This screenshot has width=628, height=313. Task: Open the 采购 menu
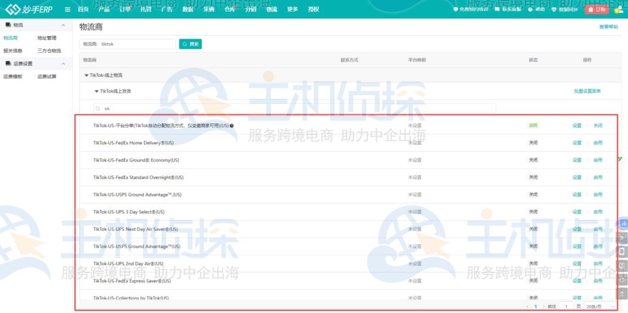coord(209,9)
